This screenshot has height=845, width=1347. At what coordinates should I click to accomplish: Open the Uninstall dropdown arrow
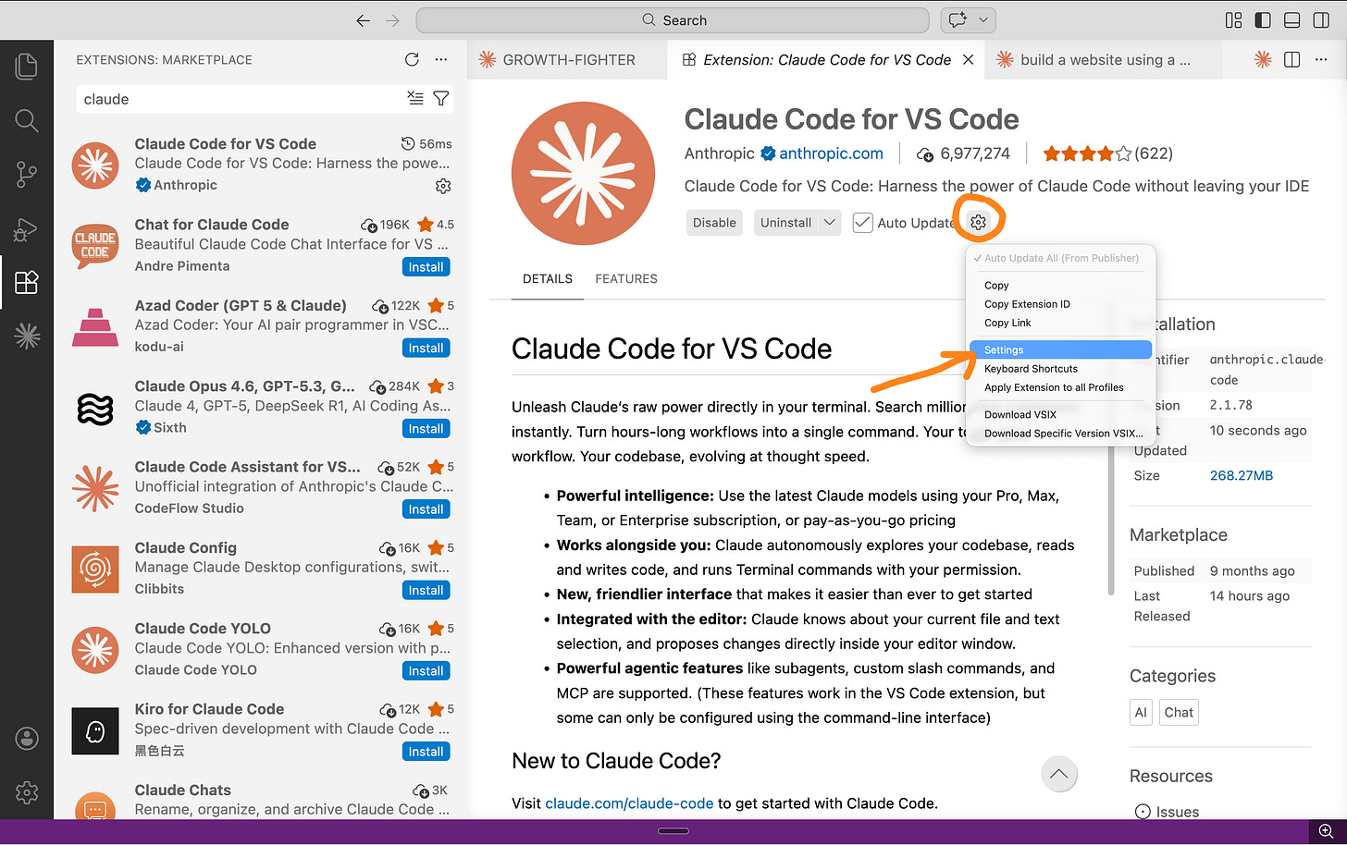[830, 223]
